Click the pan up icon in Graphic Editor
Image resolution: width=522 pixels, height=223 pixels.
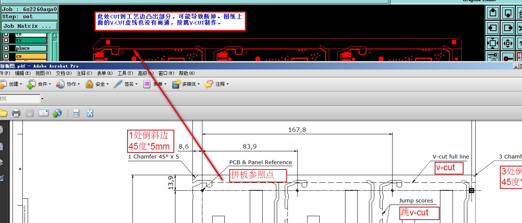click(493, 13)
